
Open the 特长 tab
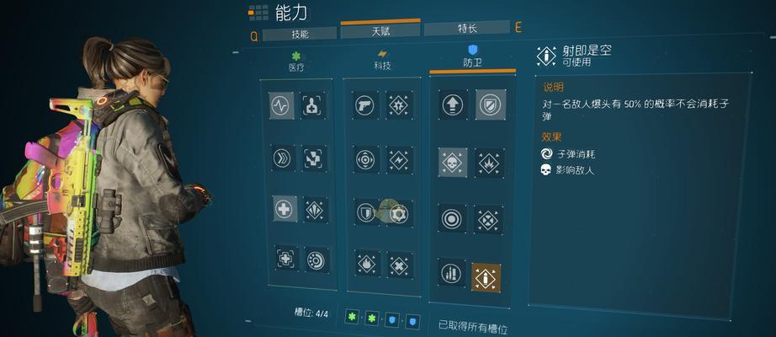466,29
